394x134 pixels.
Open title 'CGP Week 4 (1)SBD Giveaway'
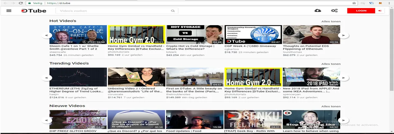click(x=250, y=46)
